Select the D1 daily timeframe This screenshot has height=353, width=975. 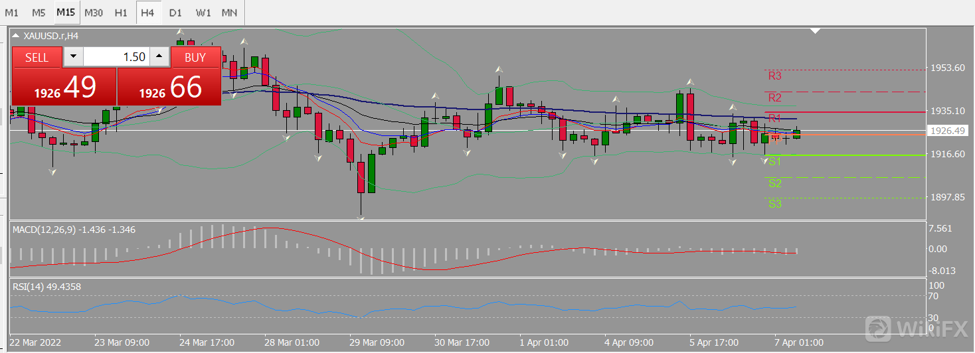coord(175,12)
